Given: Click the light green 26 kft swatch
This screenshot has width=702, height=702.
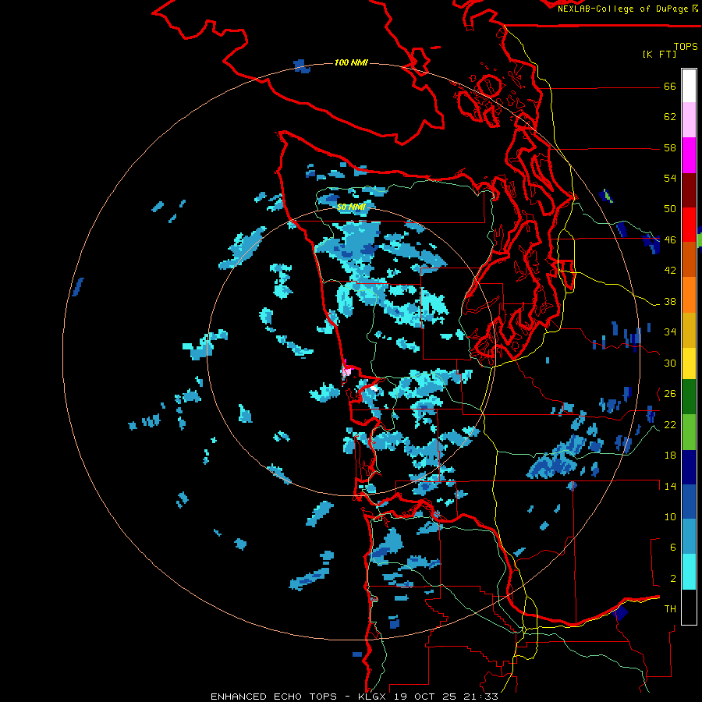Looking at the screenshot, I should [x=689, y=432].
